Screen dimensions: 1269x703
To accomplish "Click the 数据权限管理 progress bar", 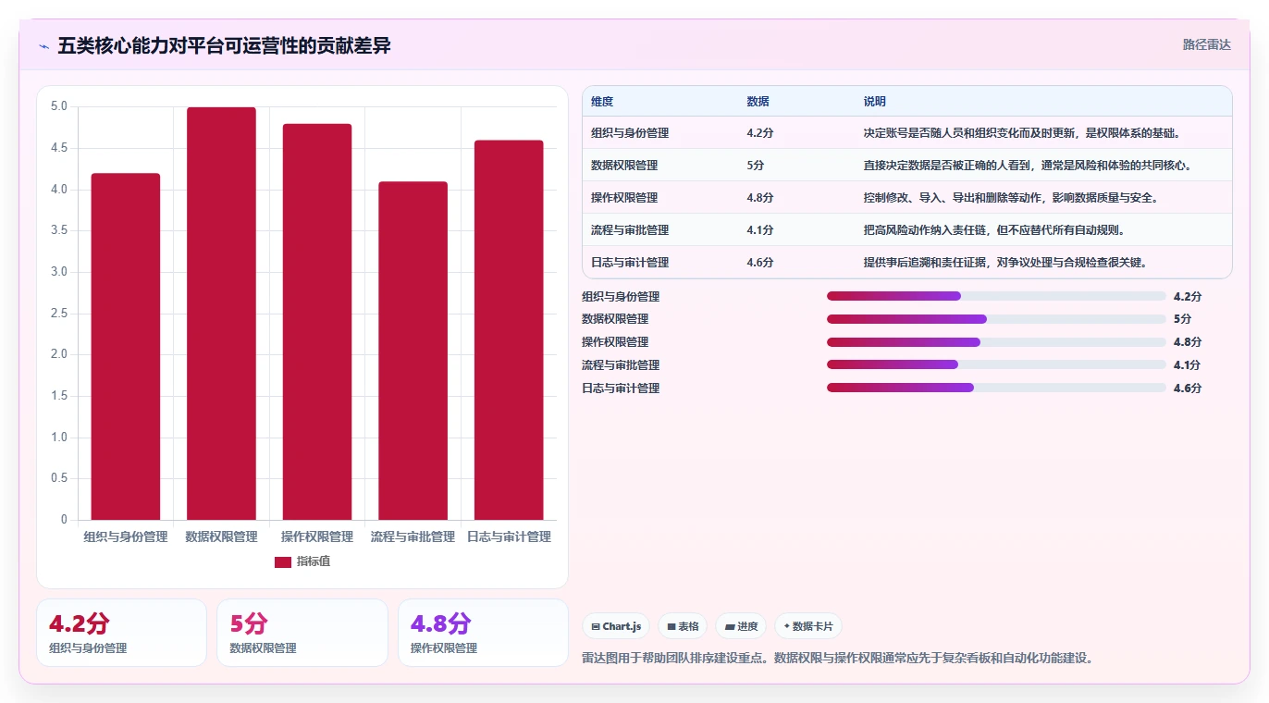I will pos(996,319).
